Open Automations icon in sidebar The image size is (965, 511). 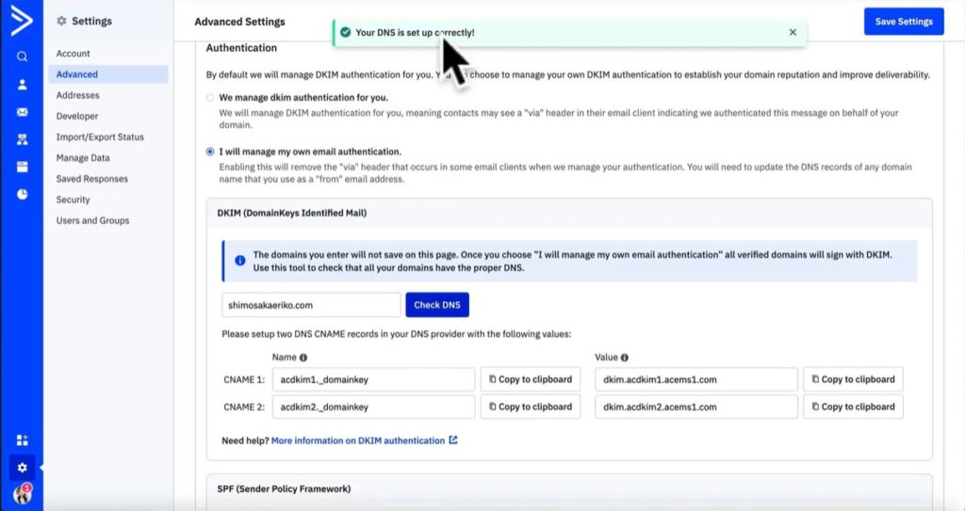[x=22, y=139]
